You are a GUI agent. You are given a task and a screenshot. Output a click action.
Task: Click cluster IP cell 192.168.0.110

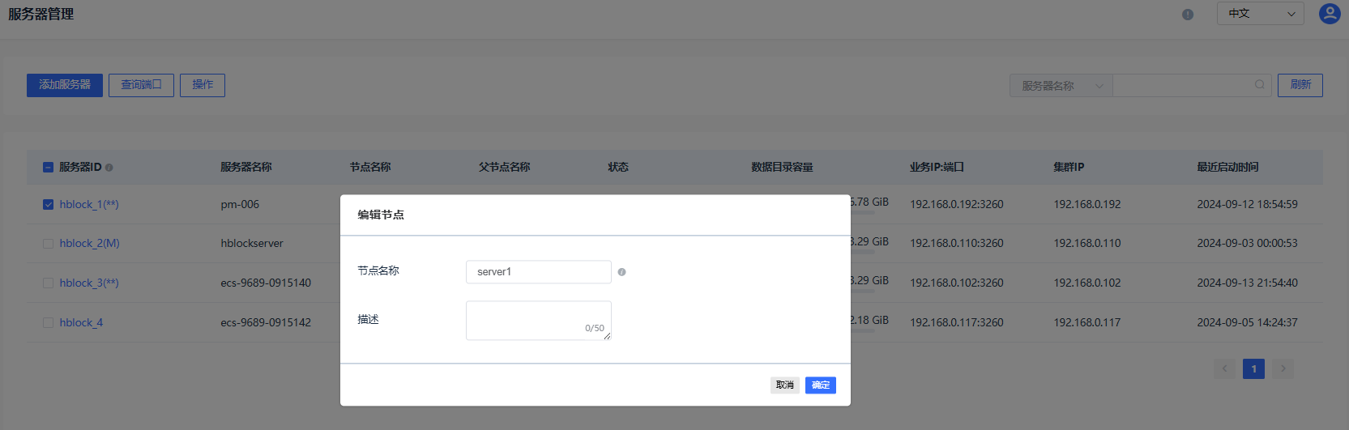[x=1087, y=243]
